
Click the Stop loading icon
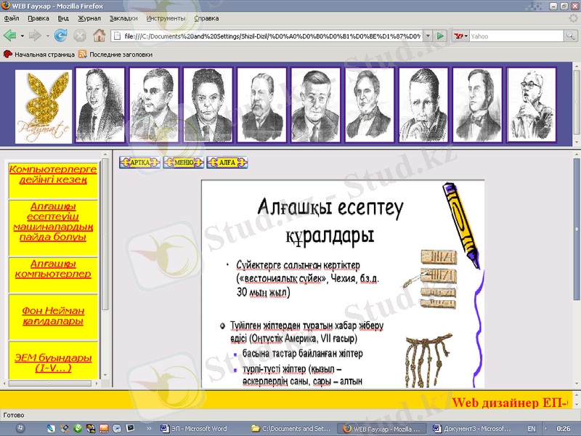pyautogui.click(x=80, y=35)
